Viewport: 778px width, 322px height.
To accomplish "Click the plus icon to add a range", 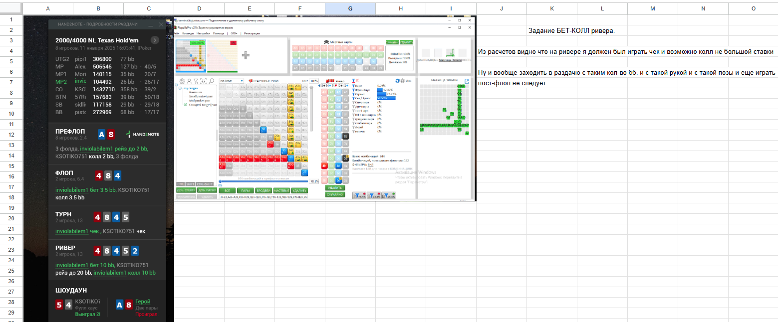I will 246,55.
